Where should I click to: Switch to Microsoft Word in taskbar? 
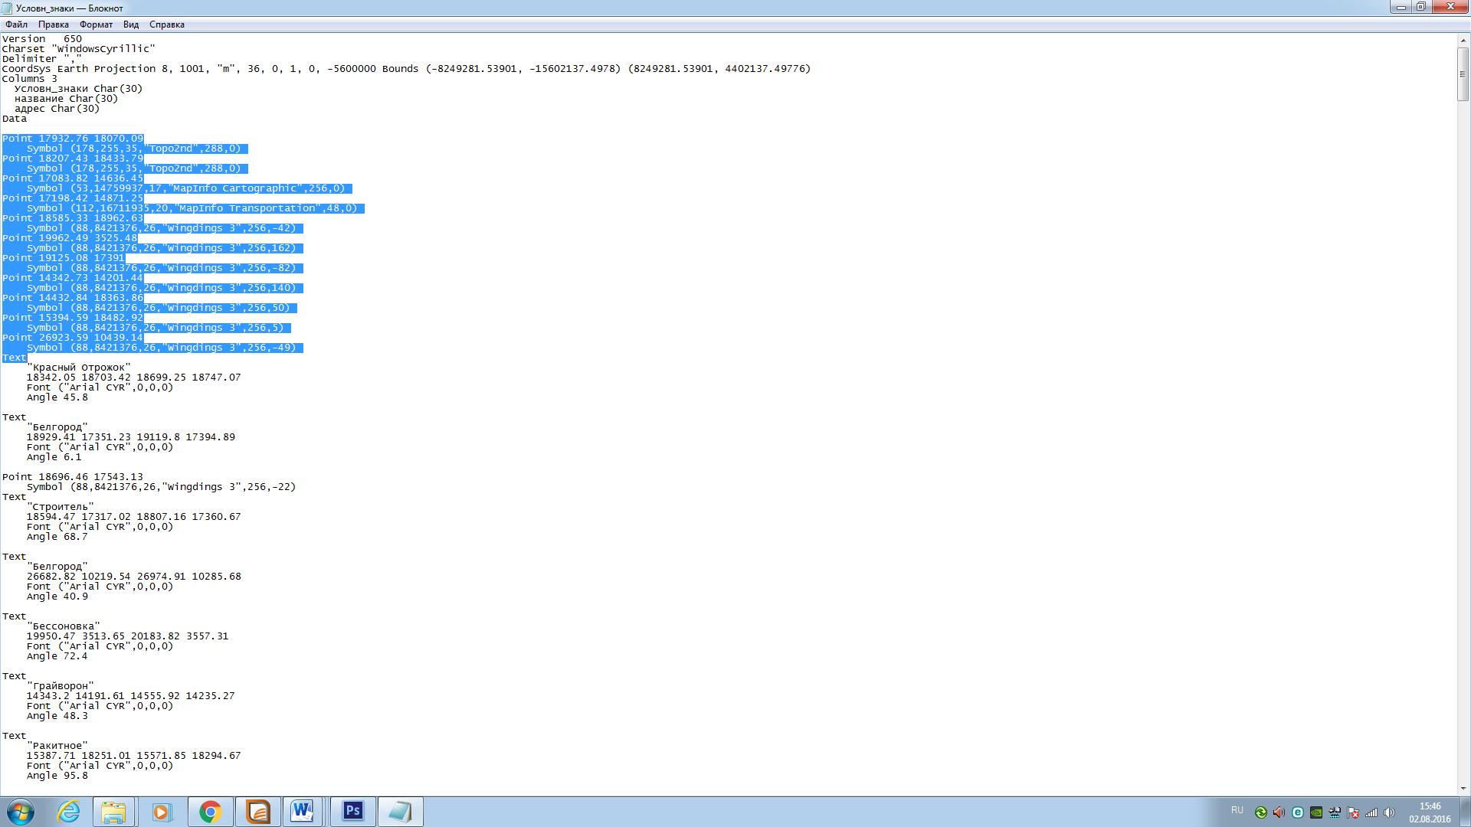point(302,812)
